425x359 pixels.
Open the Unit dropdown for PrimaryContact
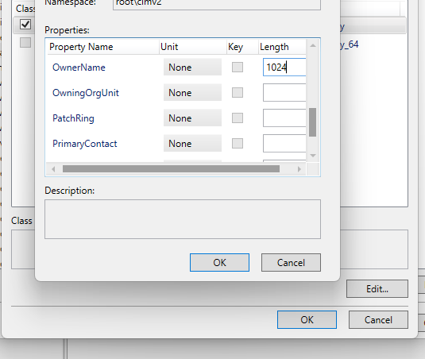(x=192, y=144)
